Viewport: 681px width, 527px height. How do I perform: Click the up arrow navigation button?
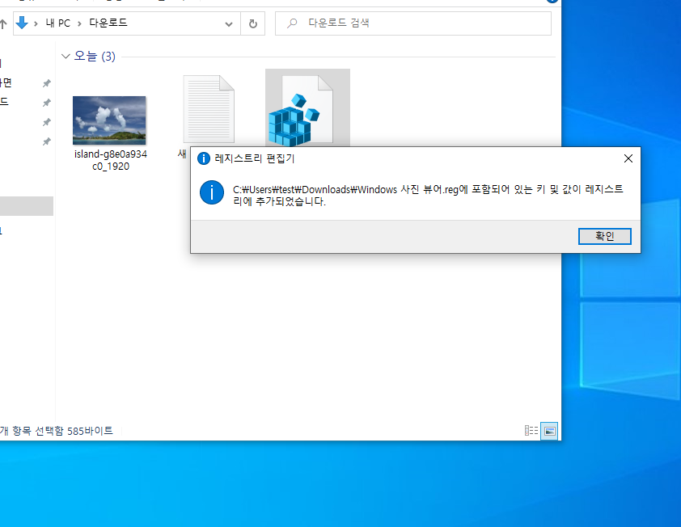3,24
